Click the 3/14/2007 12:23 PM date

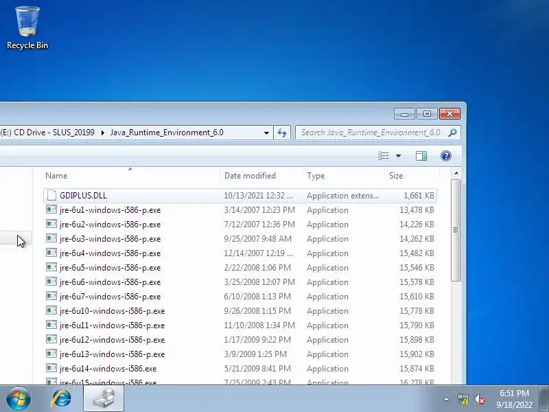pyautogui.click(x=259, y=210)
